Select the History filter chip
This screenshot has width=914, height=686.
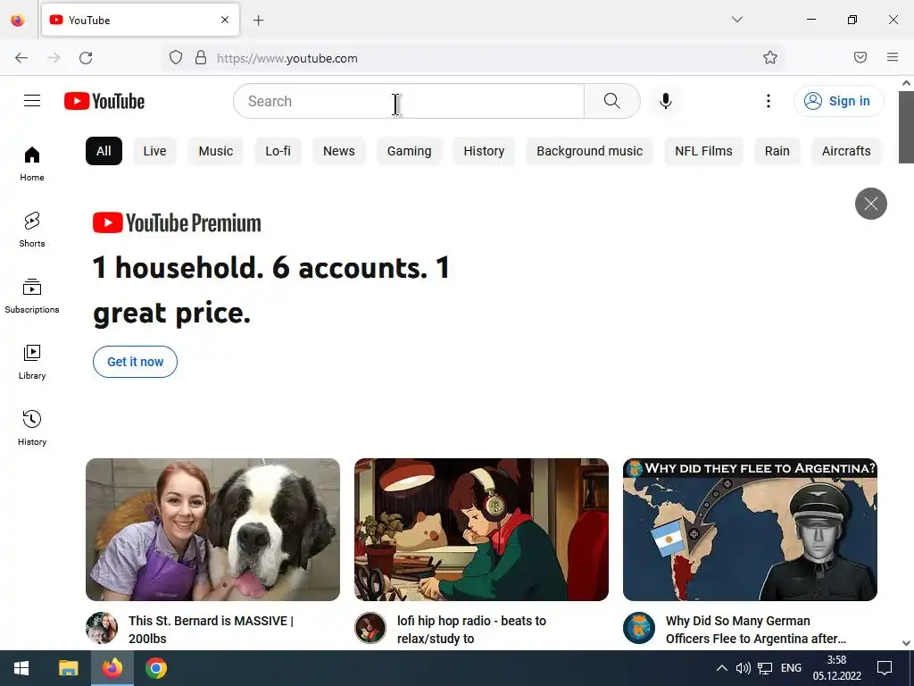(x=484, y=151)
